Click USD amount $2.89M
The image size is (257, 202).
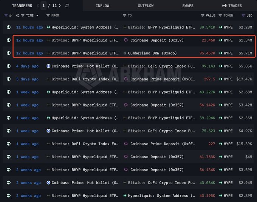245,196
